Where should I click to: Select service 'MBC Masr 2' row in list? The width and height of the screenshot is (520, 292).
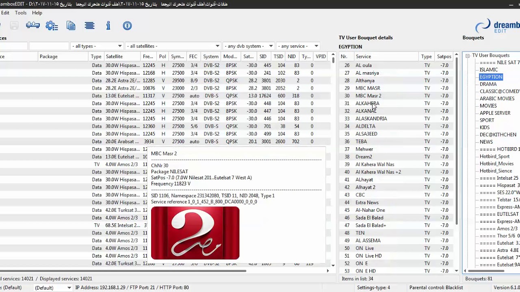pos(396,96)
